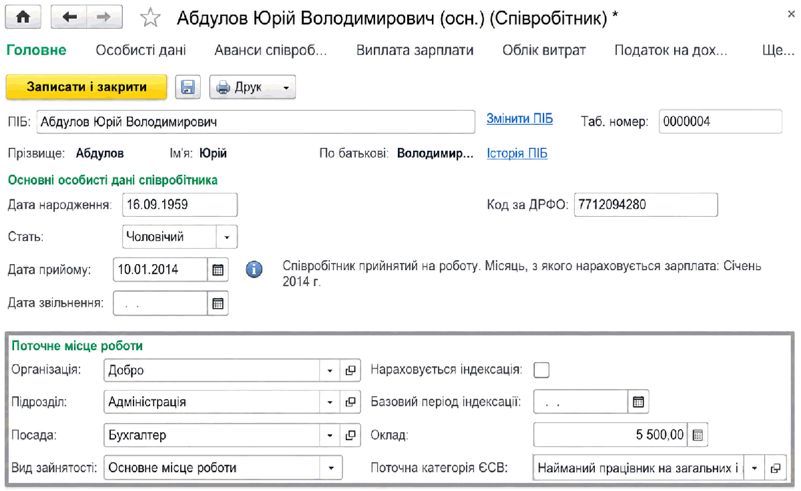Click the Поточне місце роботи heading
Image resolution: width=801 pixels, height=491 pixels.
[77, 346]
